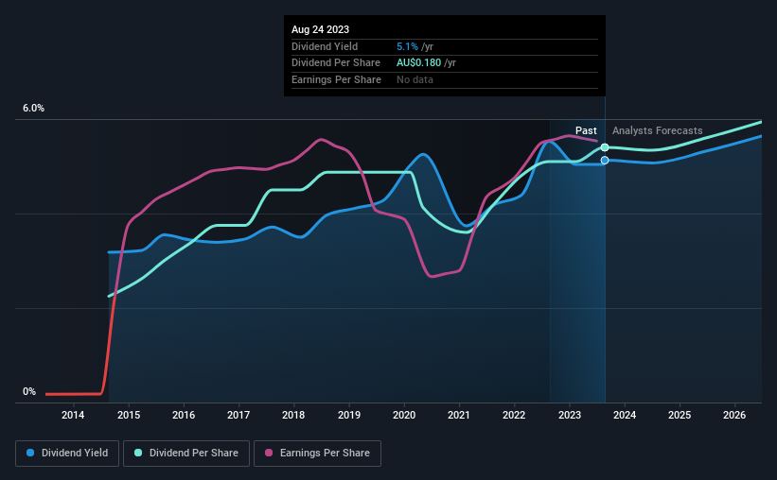The height and width of the screenshot is (480, 777).
Task: Click the 5.1% dividend yield value
Action: (407, 46)
